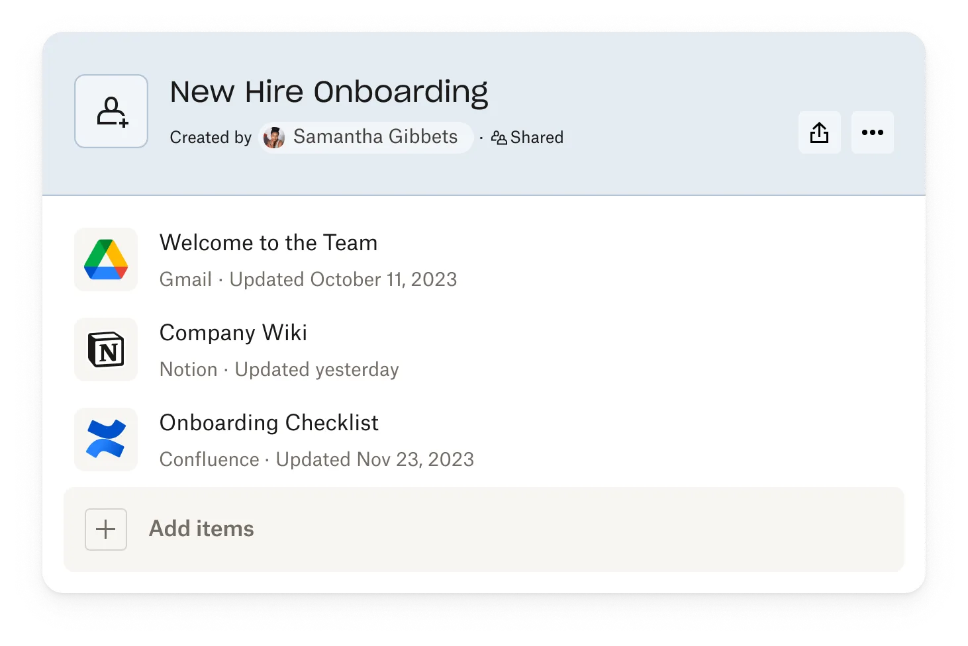Click Samantha Gibbets' profile avatar
Viewport: 968px width, 646px height.
[x=274, y=138]
